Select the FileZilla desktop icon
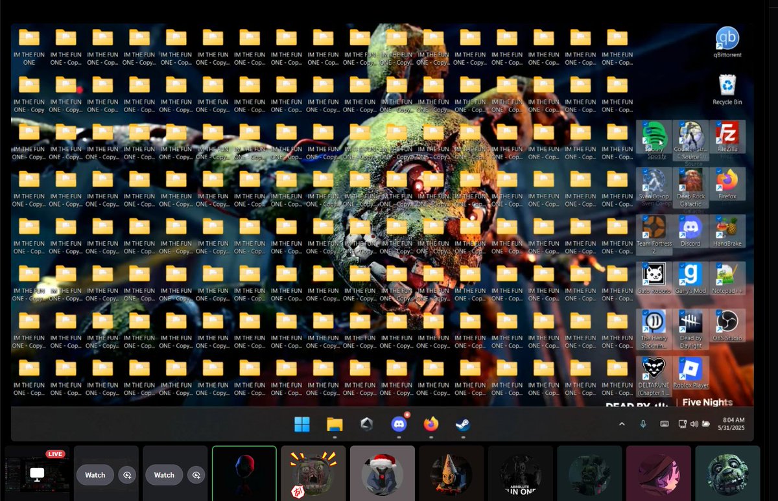778x501 pixels. (x=727, y=137)
